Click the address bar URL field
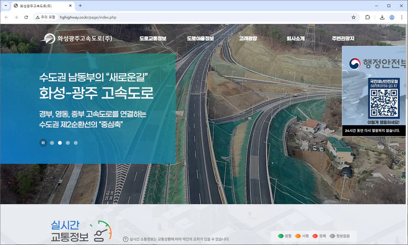 [x=190, y=17]
